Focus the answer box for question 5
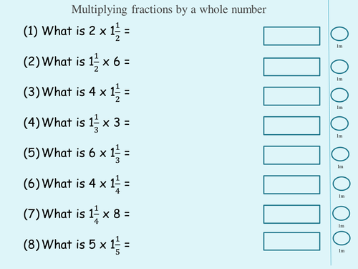358x269 pixels. pyautogui.click(x=291, y=156)
